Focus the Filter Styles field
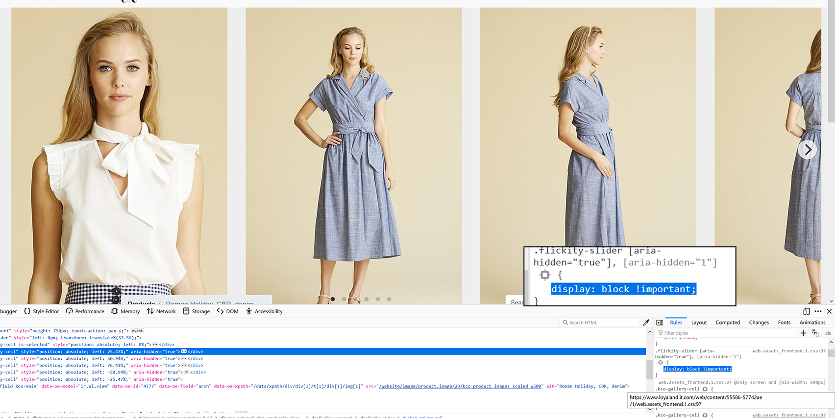Viewport: 835px width, 418px height. click(x=725, y=333)
